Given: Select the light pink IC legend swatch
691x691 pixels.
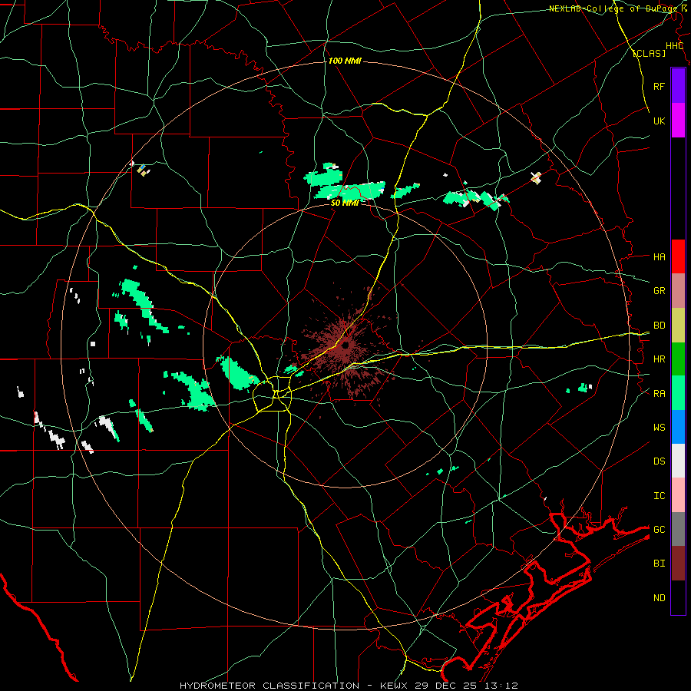Looking at the screenshot, I should 678,495.
